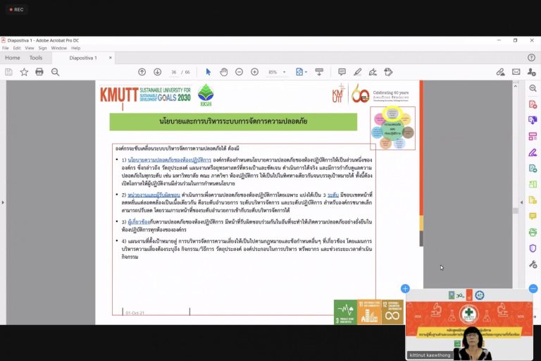The width and height of the screenshot is (541, 361).
Task: Toggle the arrow Selection tool
Action: [208, 72]
